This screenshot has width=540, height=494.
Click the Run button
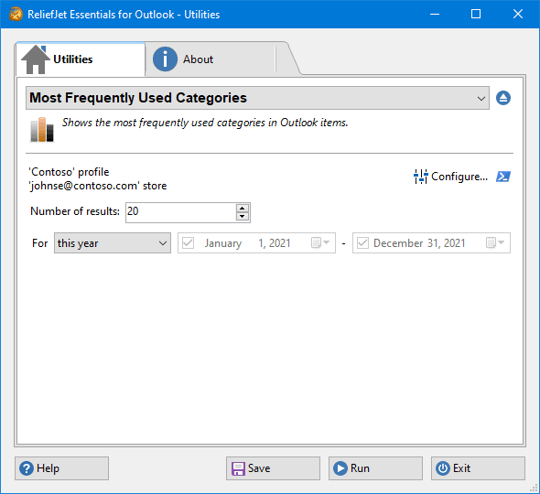375,468
